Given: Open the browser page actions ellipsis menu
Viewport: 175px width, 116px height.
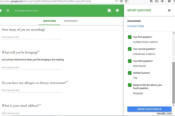Looking at the screenshot, I should click(116, 1).
